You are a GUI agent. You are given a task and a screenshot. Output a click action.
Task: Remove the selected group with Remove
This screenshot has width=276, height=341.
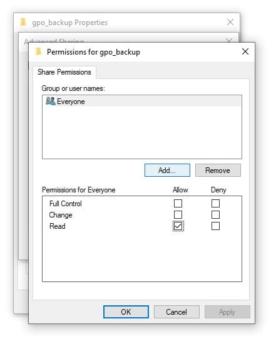click(218, 170)
